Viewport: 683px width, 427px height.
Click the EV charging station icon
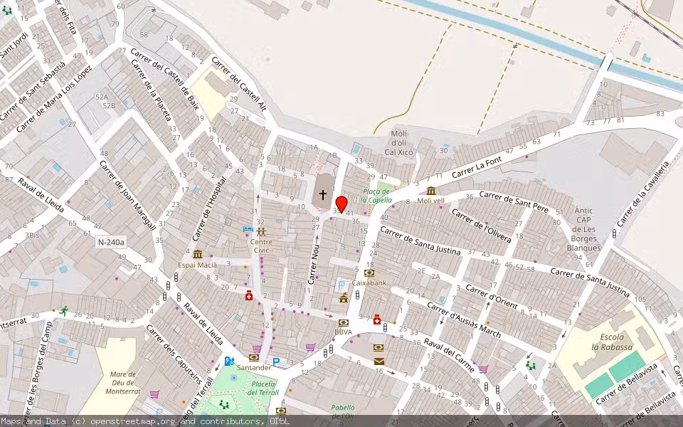click(x=230, y=361)
